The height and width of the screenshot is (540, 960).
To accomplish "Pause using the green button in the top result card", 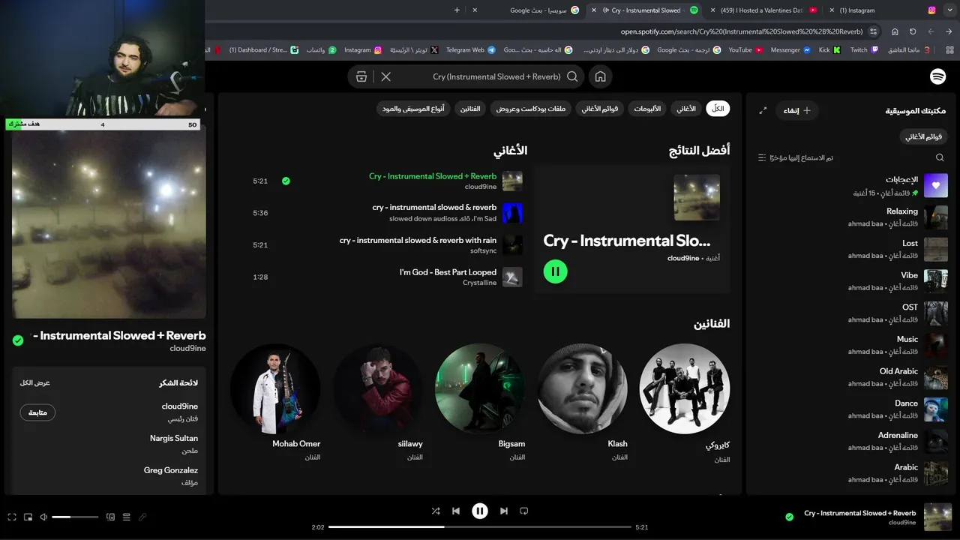I will click(555, 271).
